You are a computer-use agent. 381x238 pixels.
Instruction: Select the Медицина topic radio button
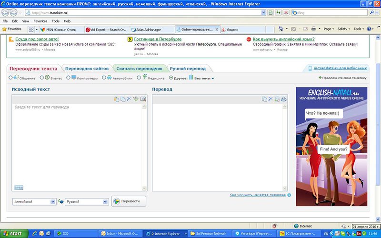(139, 78)
